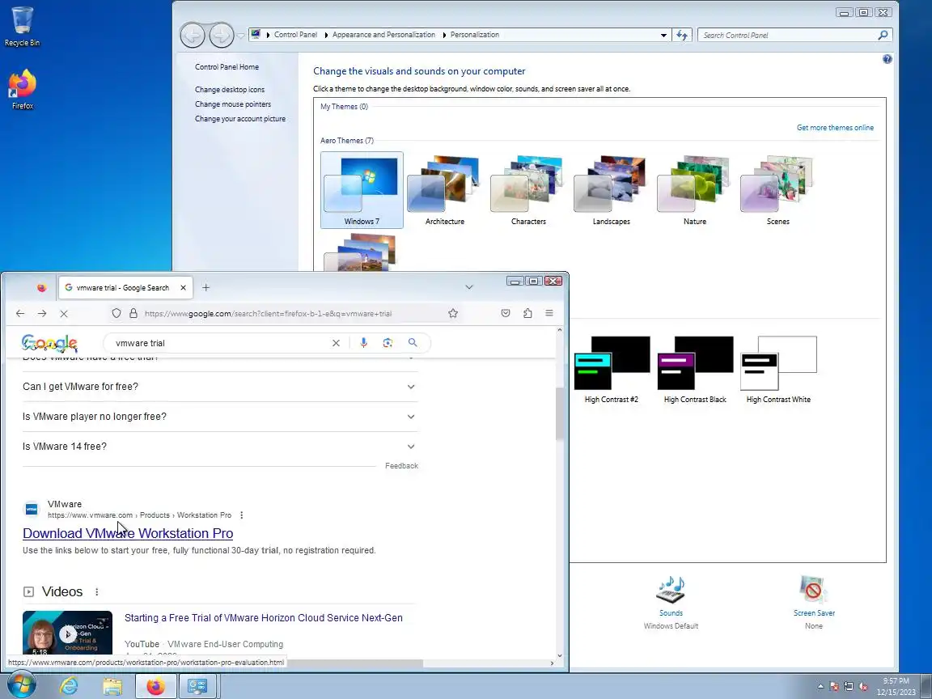Navigate to Control Panel breadcrumb
Screen dimensions: 932x699
coord(295,35)
